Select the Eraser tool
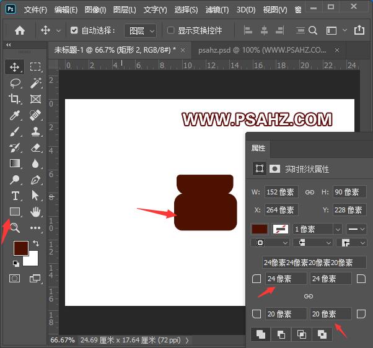 click(x=36, y=147)
